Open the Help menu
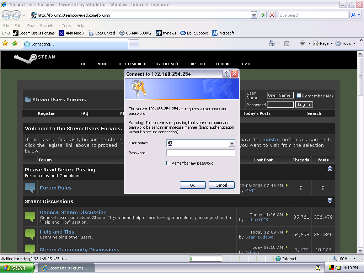Screen dimensions: 364x273 (80, 26)
